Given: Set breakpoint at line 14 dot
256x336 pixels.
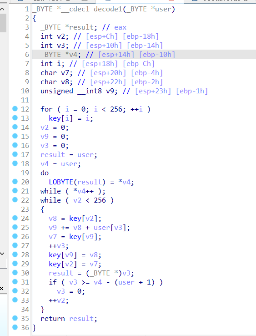Looking at the screenshot, I should (x=15, y=127).
